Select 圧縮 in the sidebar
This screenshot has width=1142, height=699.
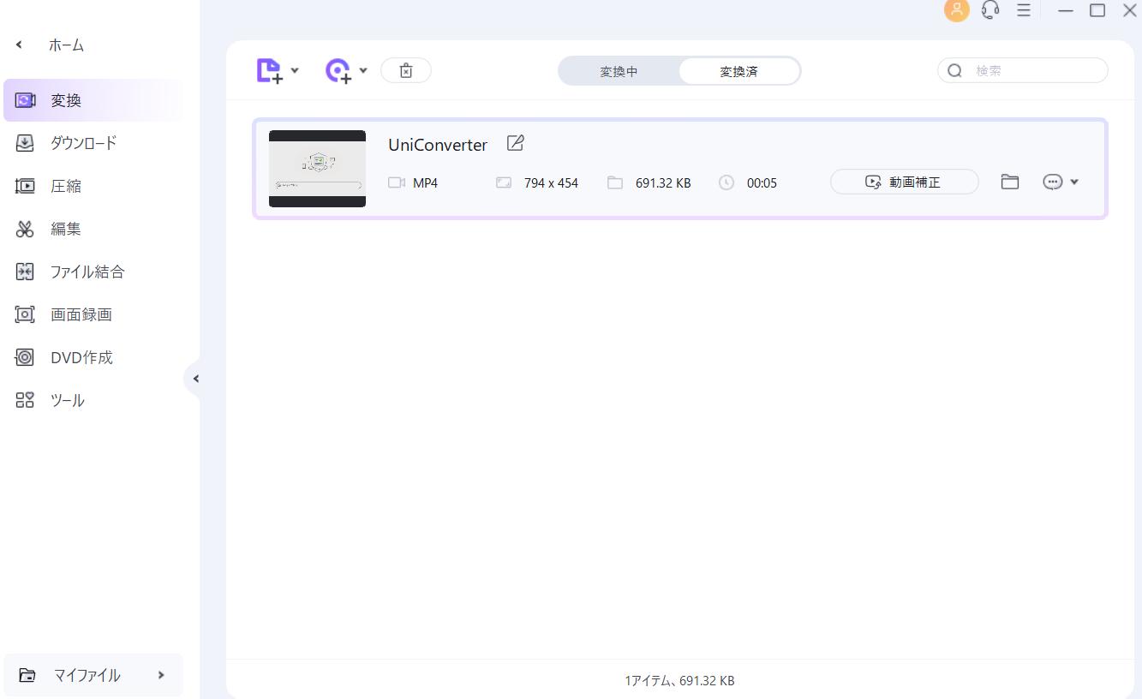coord(93,186)
